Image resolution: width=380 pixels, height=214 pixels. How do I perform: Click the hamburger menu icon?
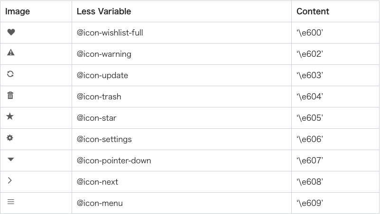(x=11, y=202)
